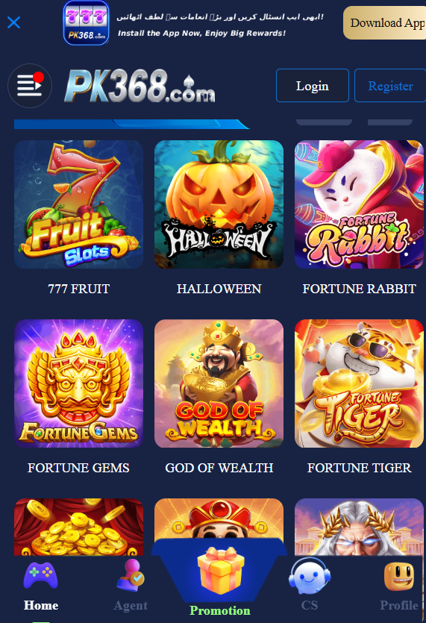Close the app install banner

click(14, 22)
